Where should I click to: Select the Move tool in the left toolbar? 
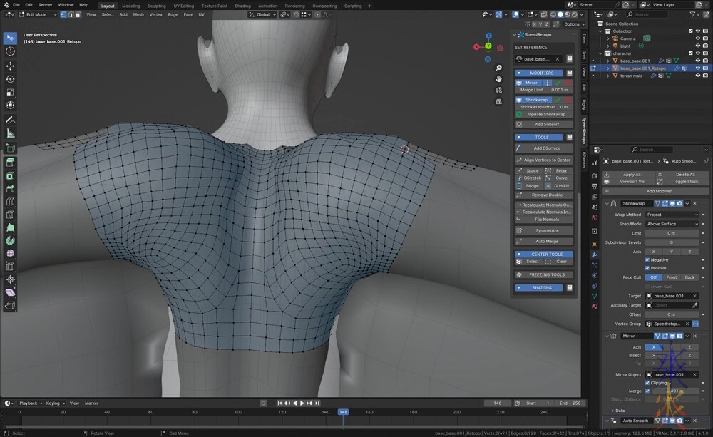(x=10, y=66)
